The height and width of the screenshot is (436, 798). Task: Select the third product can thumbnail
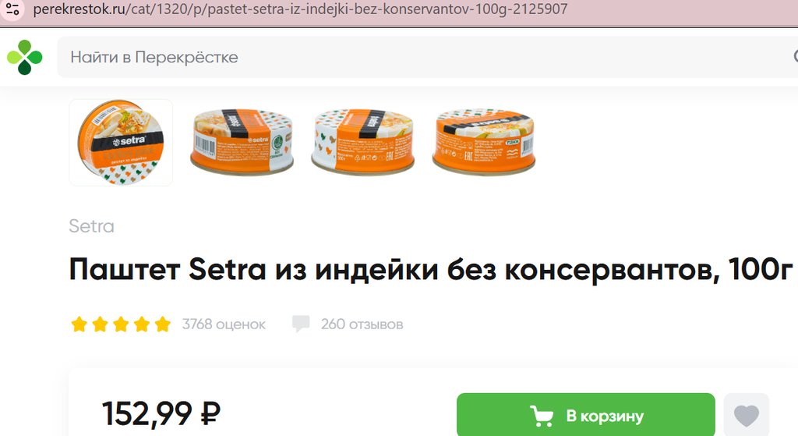point(363,142)
